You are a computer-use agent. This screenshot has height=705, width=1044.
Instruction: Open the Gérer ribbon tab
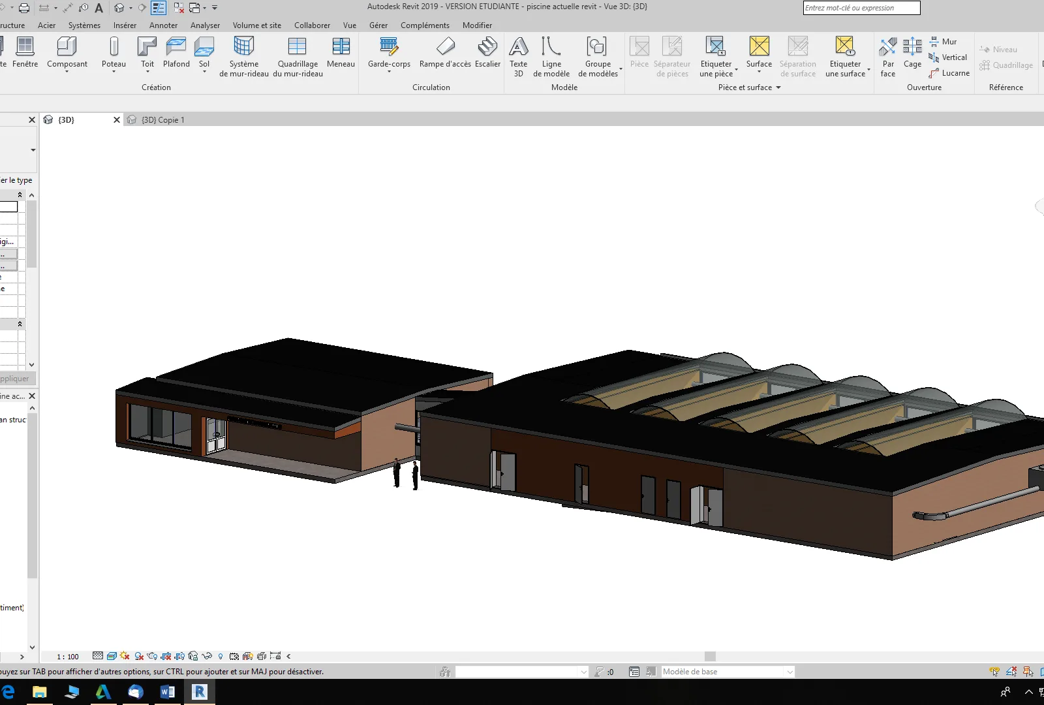coord(378,25)
